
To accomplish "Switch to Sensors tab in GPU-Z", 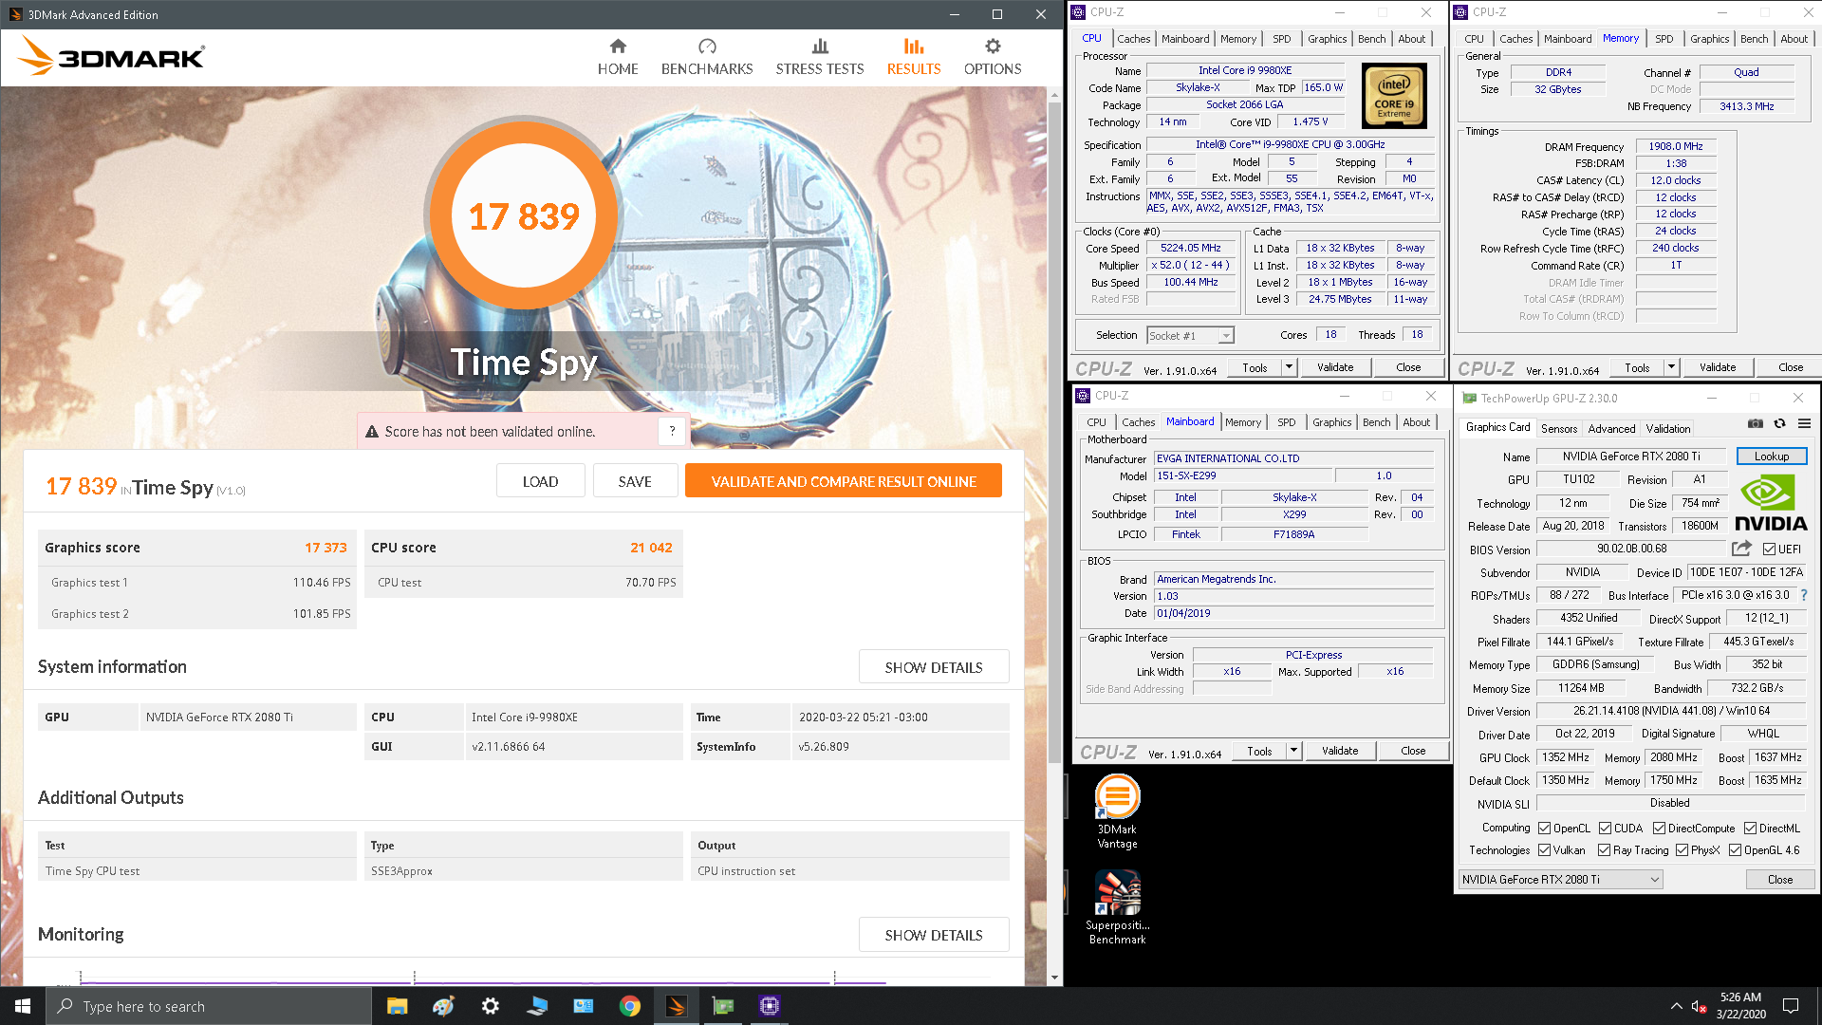I will (1558, 429).
